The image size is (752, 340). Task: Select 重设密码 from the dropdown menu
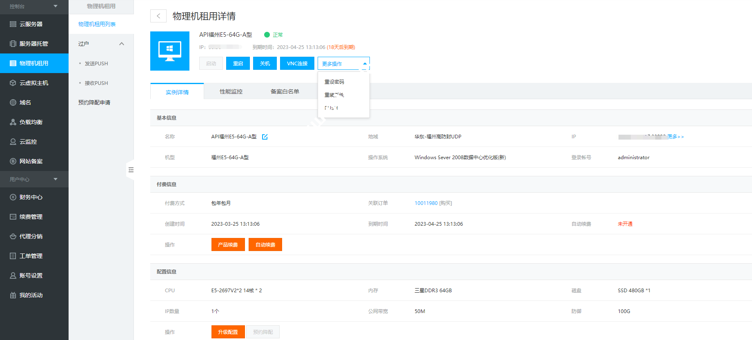coord(334,82)
